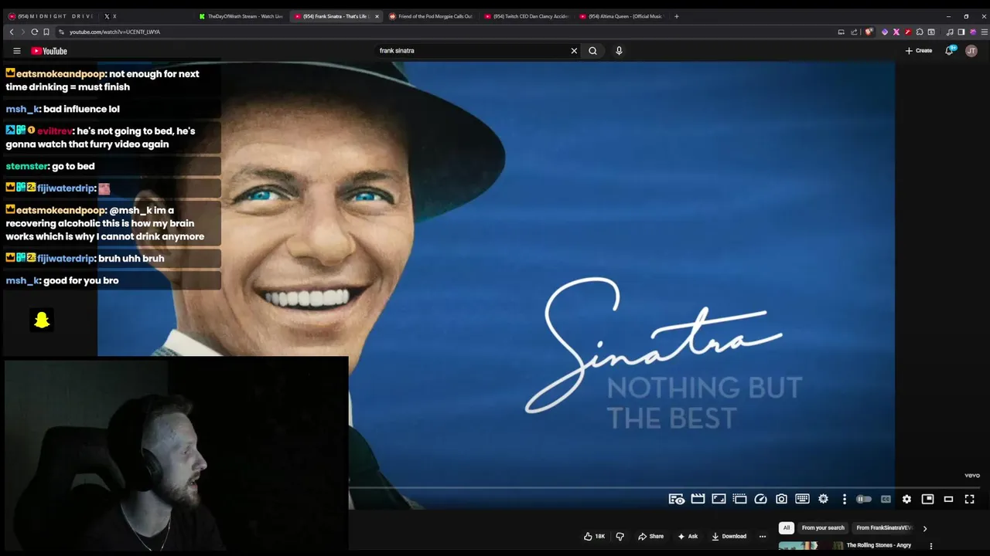Dislike the video
The width and height of the screenshot is (990, 556).
pos(620,536)
